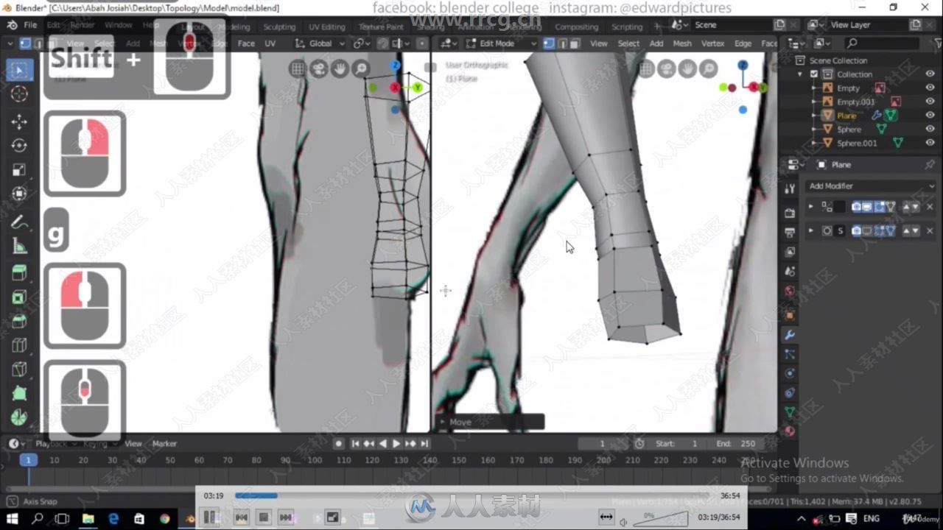This screenshot has width=943, height=530.
Task: Expand the second modifier panel
Action: coord(811,231)
